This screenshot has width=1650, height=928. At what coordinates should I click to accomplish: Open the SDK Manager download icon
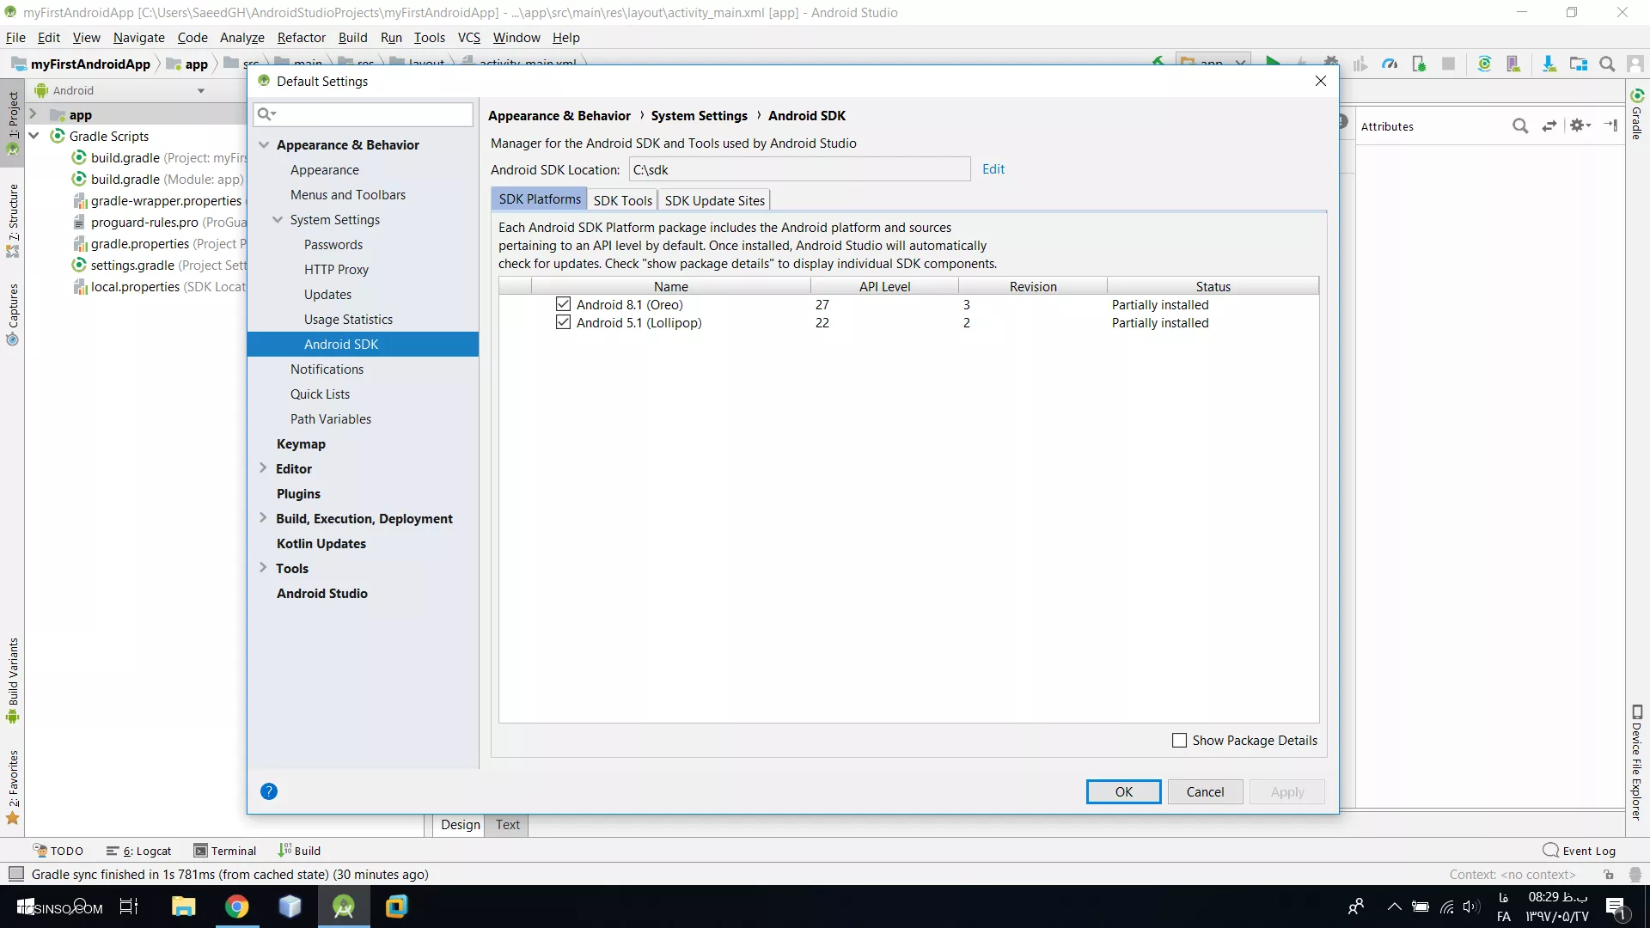[1549, 64]
